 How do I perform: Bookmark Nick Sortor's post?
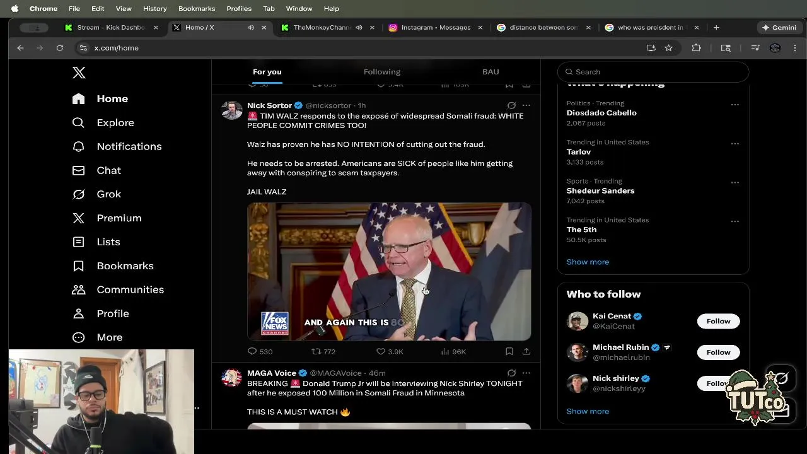[509, 351]
